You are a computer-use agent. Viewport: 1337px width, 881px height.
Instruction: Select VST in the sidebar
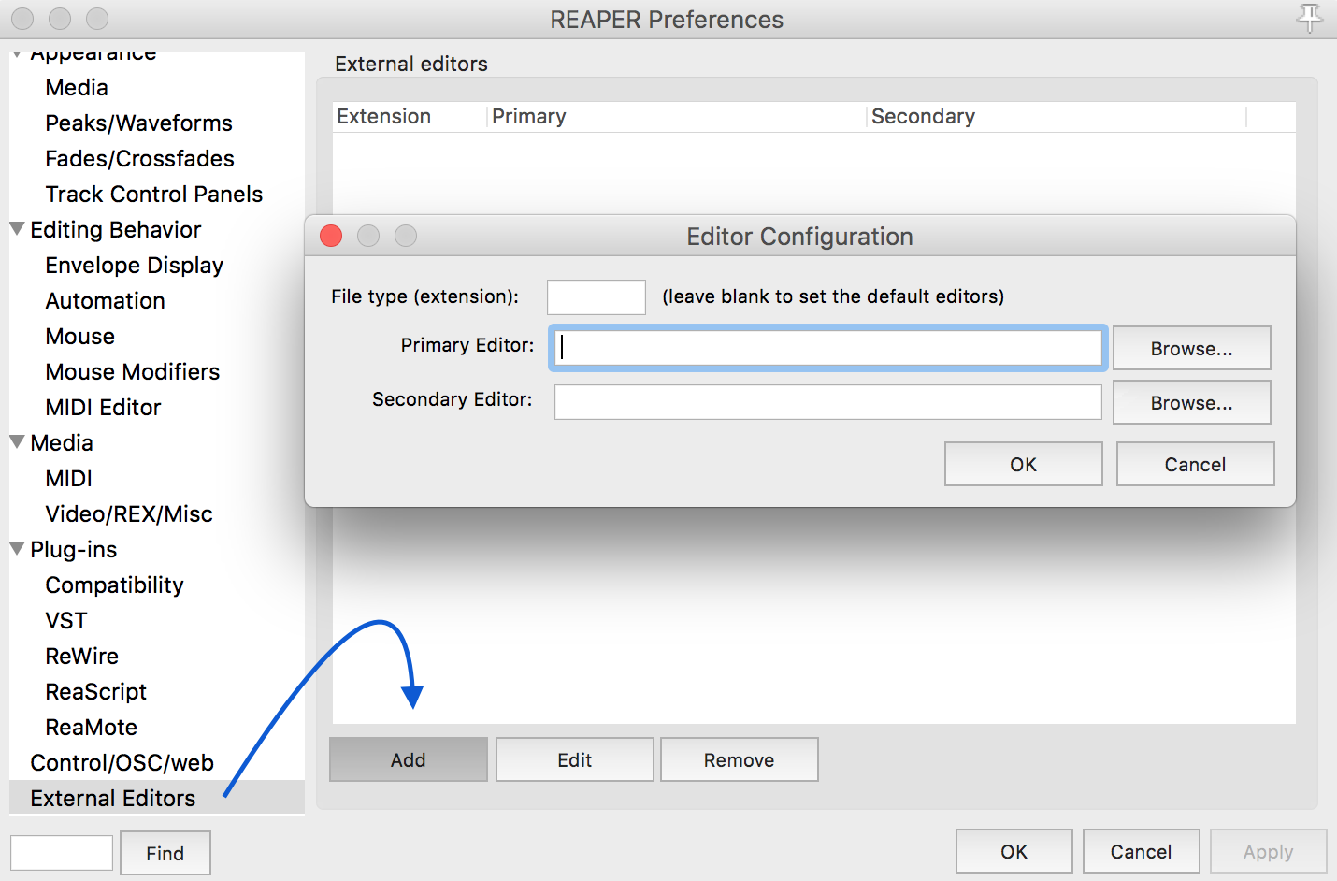click(66, 621)
